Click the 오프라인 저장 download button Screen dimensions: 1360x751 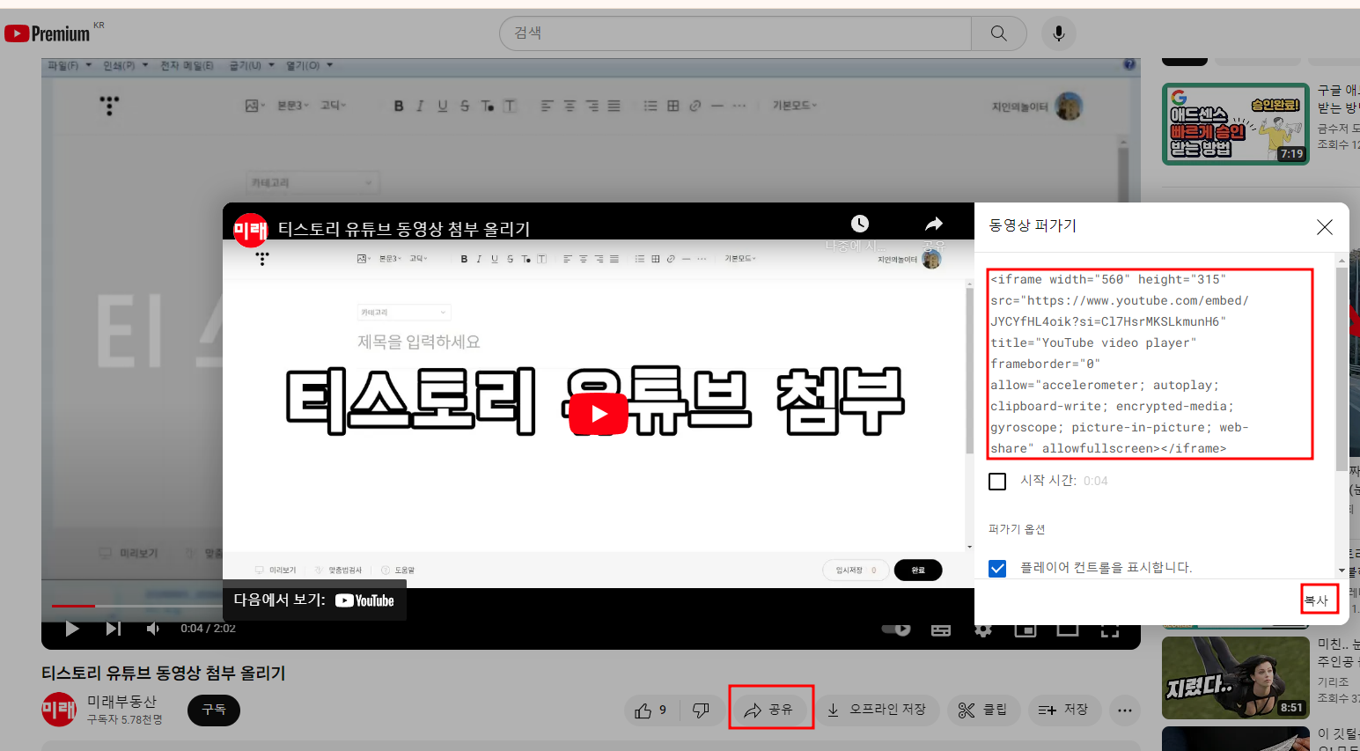(x=877, y=710)
